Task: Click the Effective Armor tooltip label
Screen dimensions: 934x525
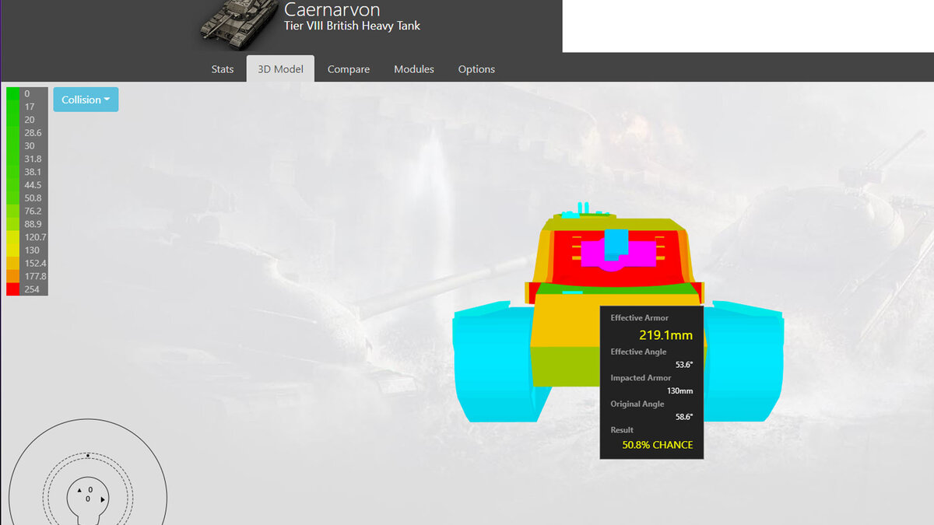Action: click(639, 318)
